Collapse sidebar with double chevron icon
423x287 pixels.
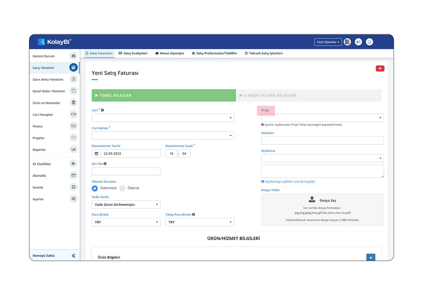pyautogui.click(x=73, y=256)
